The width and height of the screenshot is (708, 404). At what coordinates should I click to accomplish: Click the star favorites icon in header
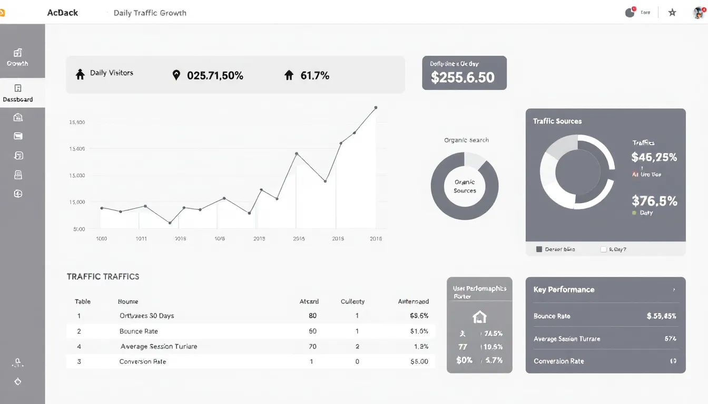(672, 13)
